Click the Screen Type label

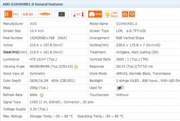(99, 31)
